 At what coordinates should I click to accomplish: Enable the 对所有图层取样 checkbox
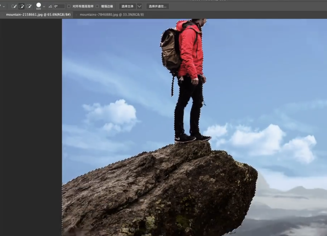pos(69,7)
